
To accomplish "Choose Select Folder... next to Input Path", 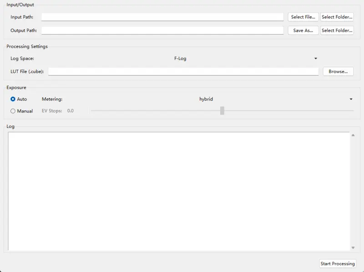I will coord(337,17).
